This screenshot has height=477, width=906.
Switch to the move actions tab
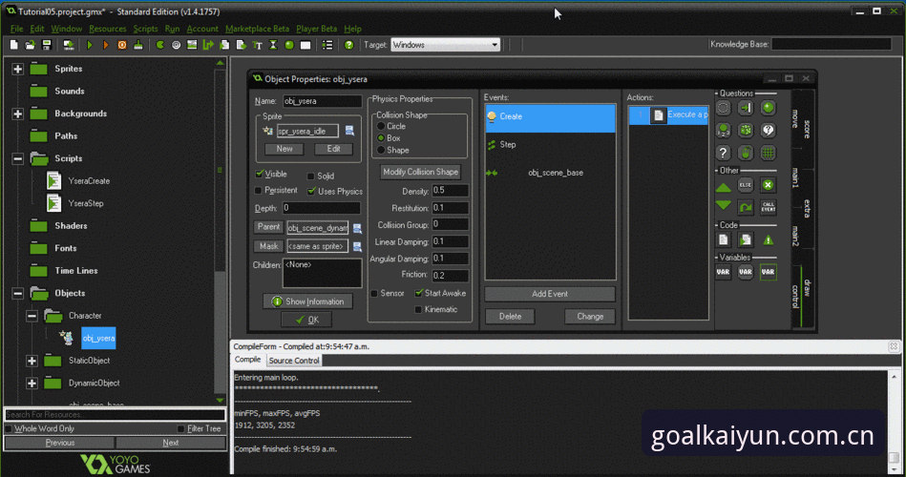(x=795, y=119)
